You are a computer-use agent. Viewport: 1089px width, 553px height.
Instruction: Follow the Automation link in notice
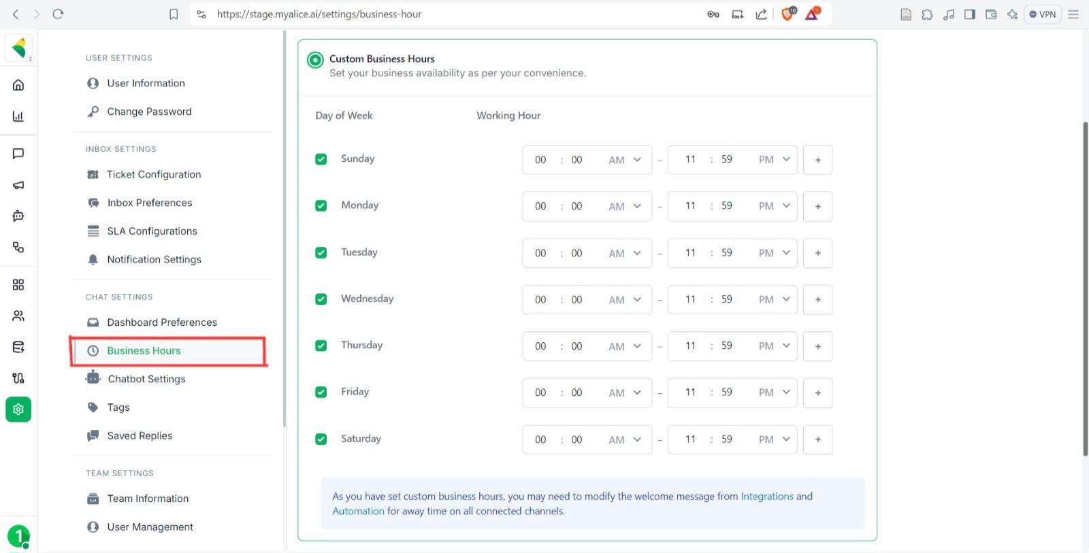click(359, 511)
